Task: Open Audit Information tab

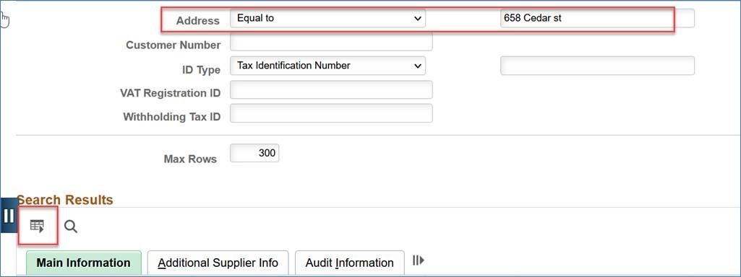Action: pyautogui.click(x=350, y=263)
